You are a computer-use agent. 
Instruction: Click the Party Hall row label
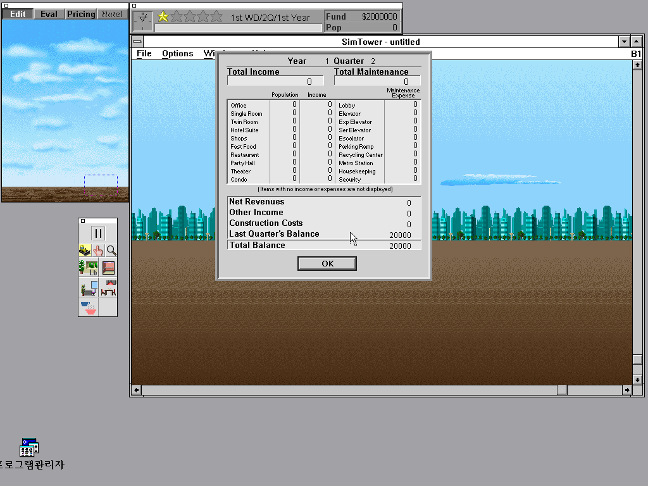[x=242, y=163]
